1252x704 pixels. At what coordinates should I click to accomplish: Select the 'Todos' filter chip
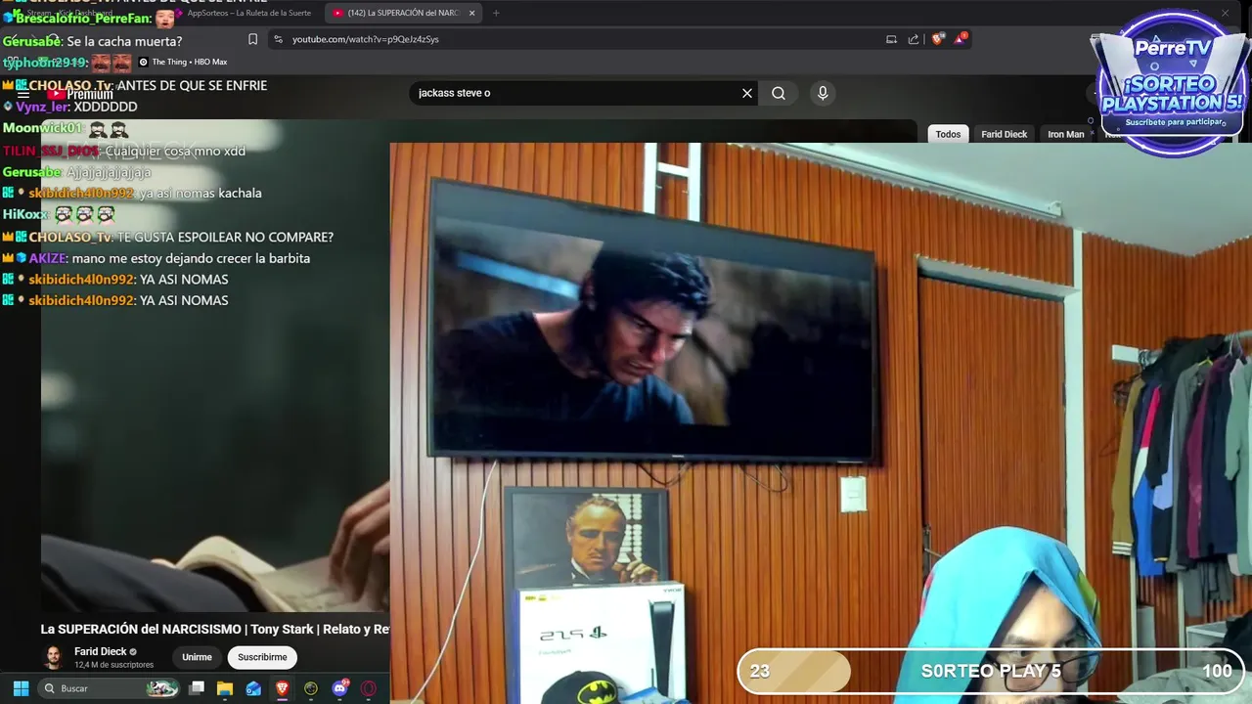click(948, 134)
